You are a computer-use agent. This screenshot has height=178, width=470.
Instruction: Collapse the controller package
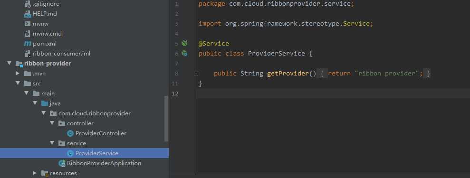pos(52,123)
